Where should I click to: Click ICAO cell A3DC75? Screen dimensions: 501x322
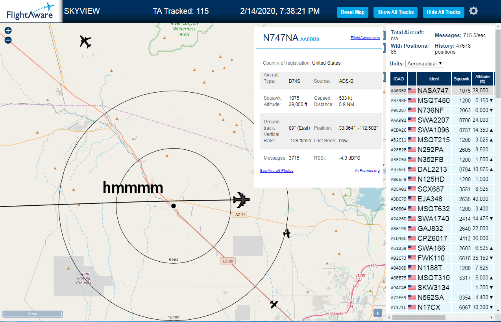tap(398, 199)
